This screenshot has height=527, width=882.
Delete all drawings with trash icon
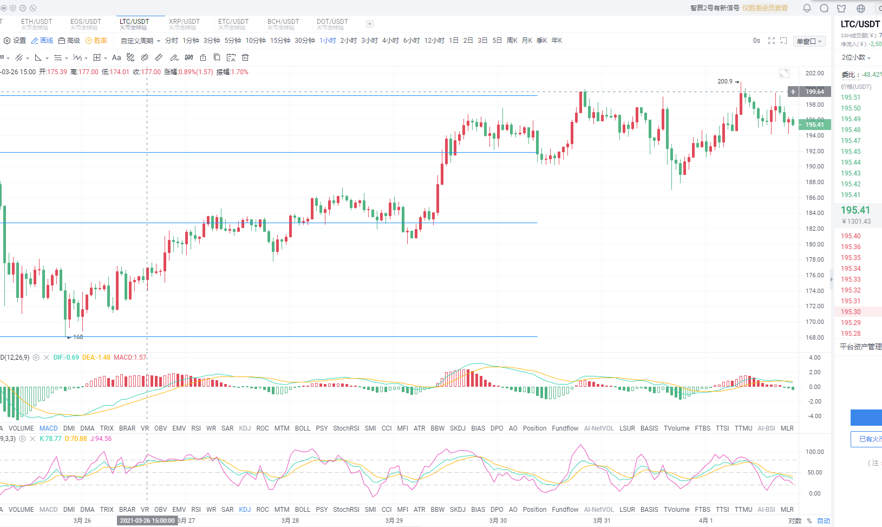pos(245,57)
